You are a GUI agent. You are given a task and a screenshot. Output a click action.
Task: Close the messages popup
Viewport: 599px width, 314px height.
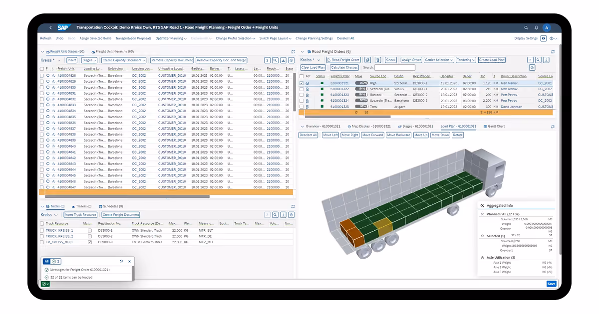click(x=129, y=261)
